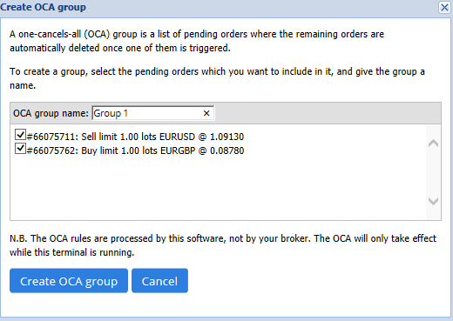453x321 pixels.
Task: Confirm with Create OCA group button
Action: coord(69,281)
